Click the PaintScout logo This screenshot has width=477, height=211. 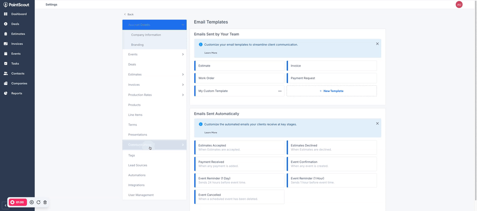tap(17, 4)
